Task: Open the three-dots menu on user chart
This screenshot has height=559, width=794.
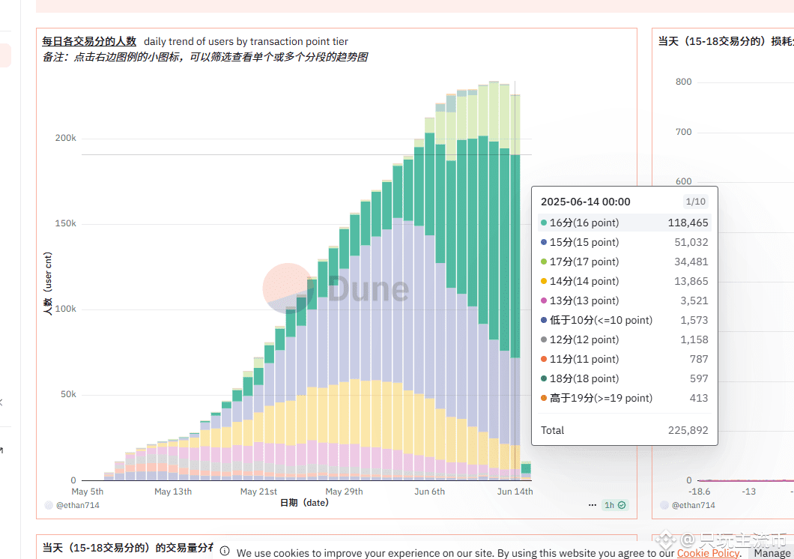Action: (x=592, y=505)
